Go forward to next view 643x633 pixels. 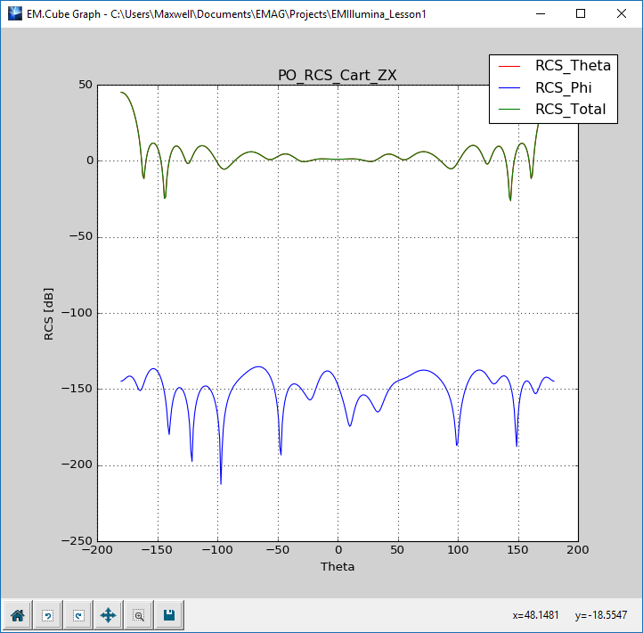tap(78, 614)
